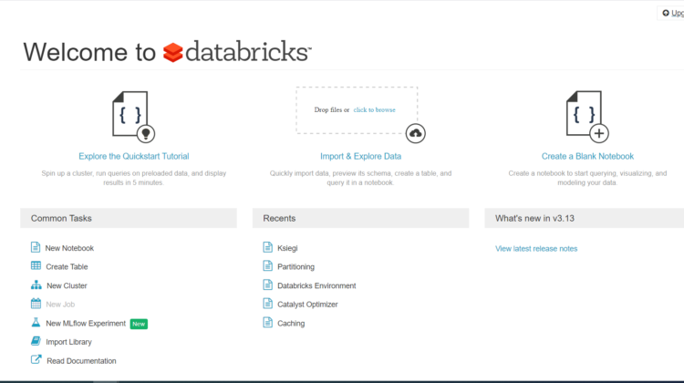
Task: Click the New Job calendar icon
Action: 36,304
